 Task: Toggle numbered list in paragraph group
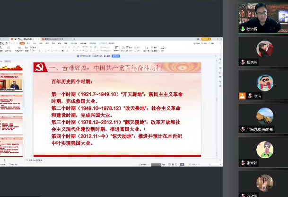pyautogui.click(x=78, y=47)
